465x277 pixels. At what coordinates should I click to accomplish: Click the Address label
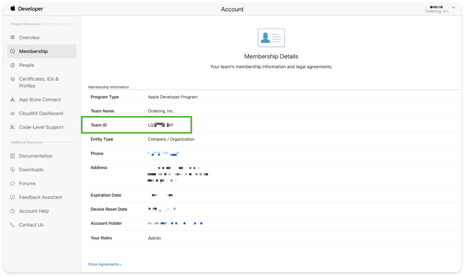coord(99,168)
